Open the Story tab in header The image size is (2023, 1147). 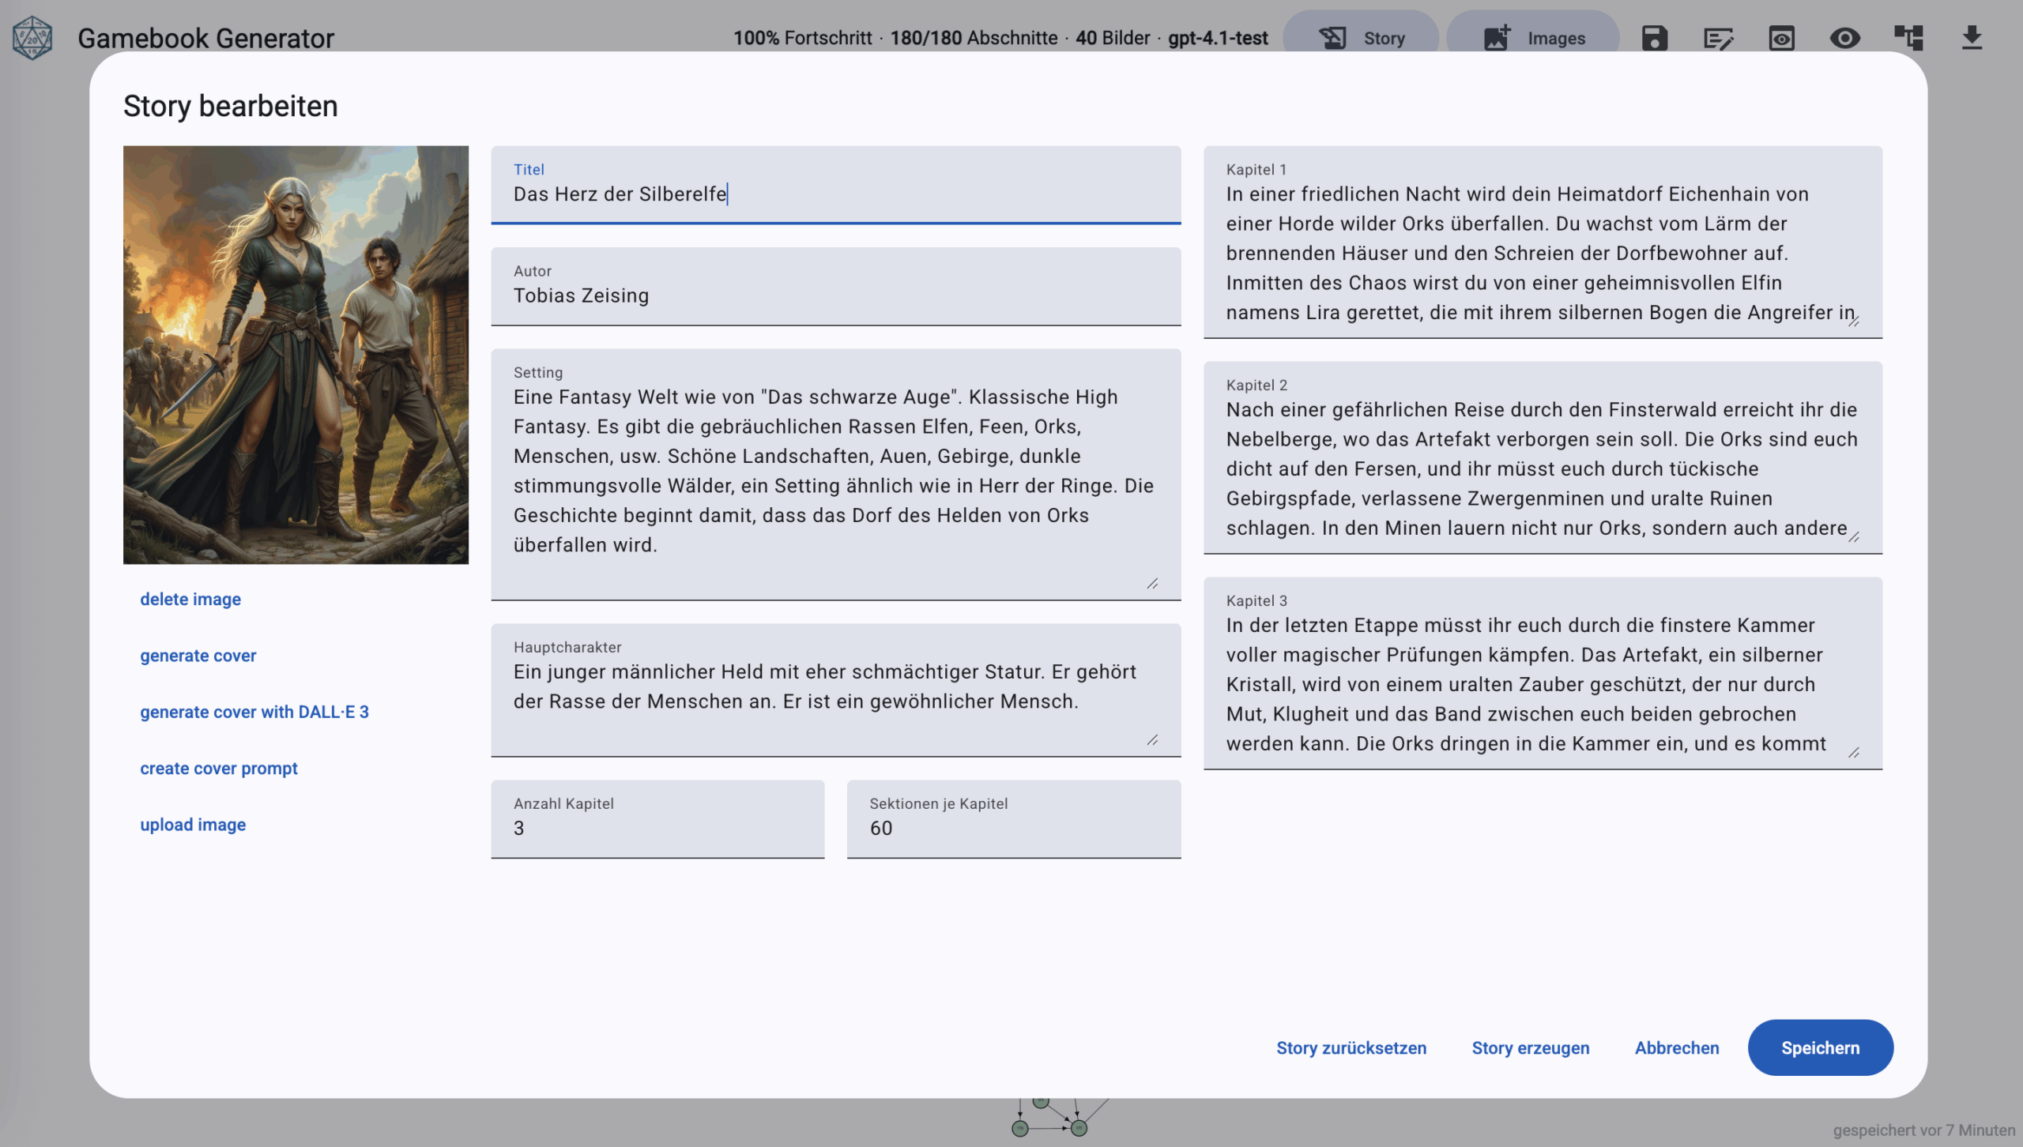coord(1361,38)
